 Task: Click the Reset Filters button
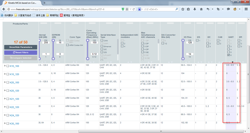pos(21,52)
